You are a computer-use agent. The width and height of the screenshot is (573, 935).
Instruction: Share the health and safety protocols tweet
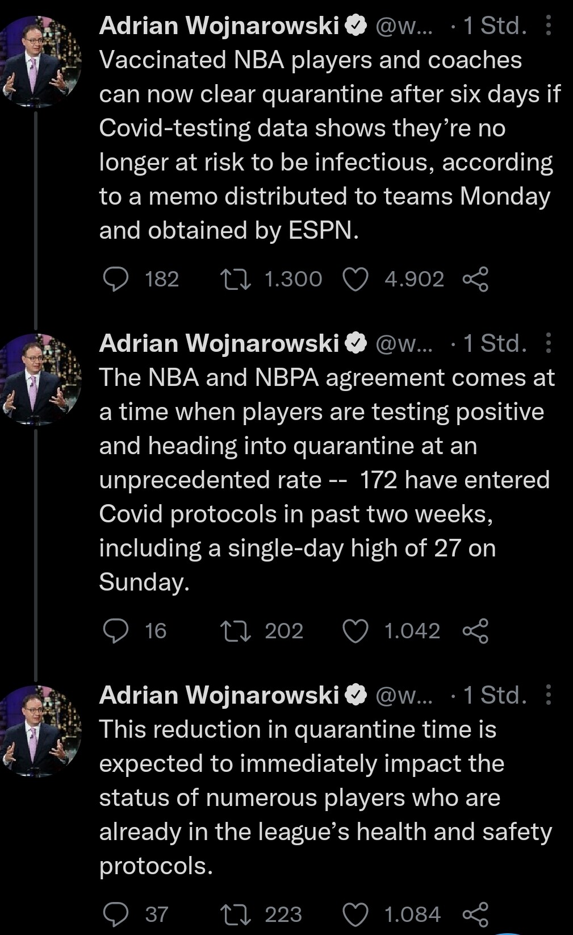point(476,914)
